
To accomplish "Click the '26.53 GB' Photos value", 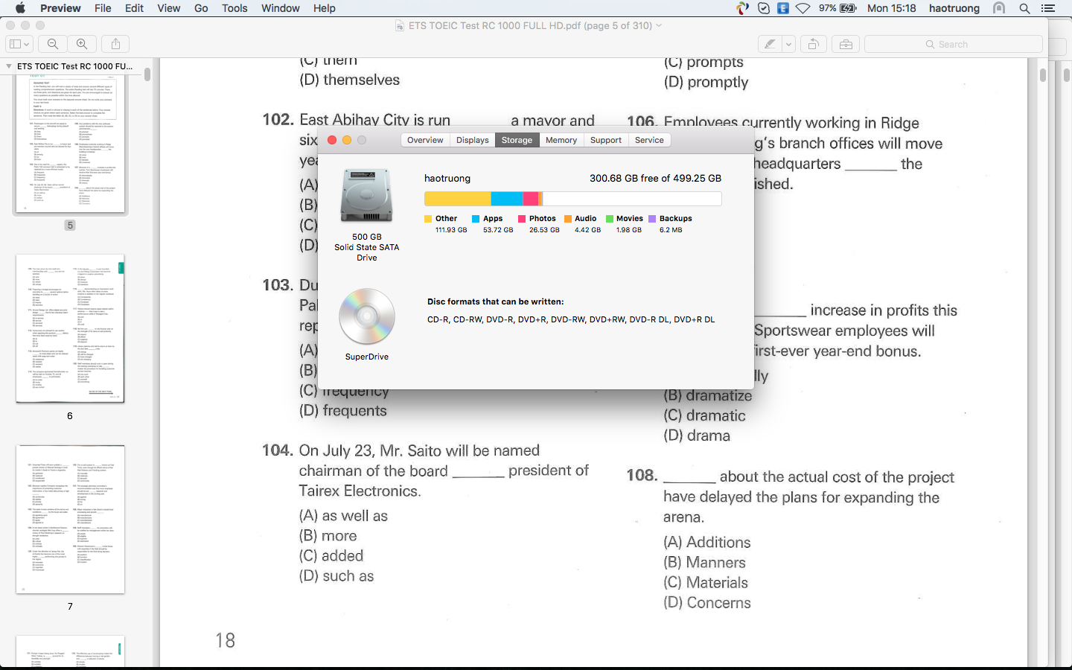I will [544, 230].
